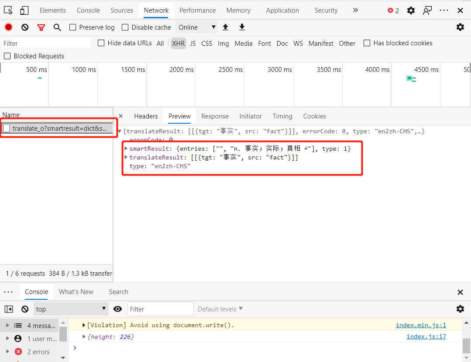
Task: Open the Online throttling dropdown
Action: pyautogui.click(x=197, y=27)
